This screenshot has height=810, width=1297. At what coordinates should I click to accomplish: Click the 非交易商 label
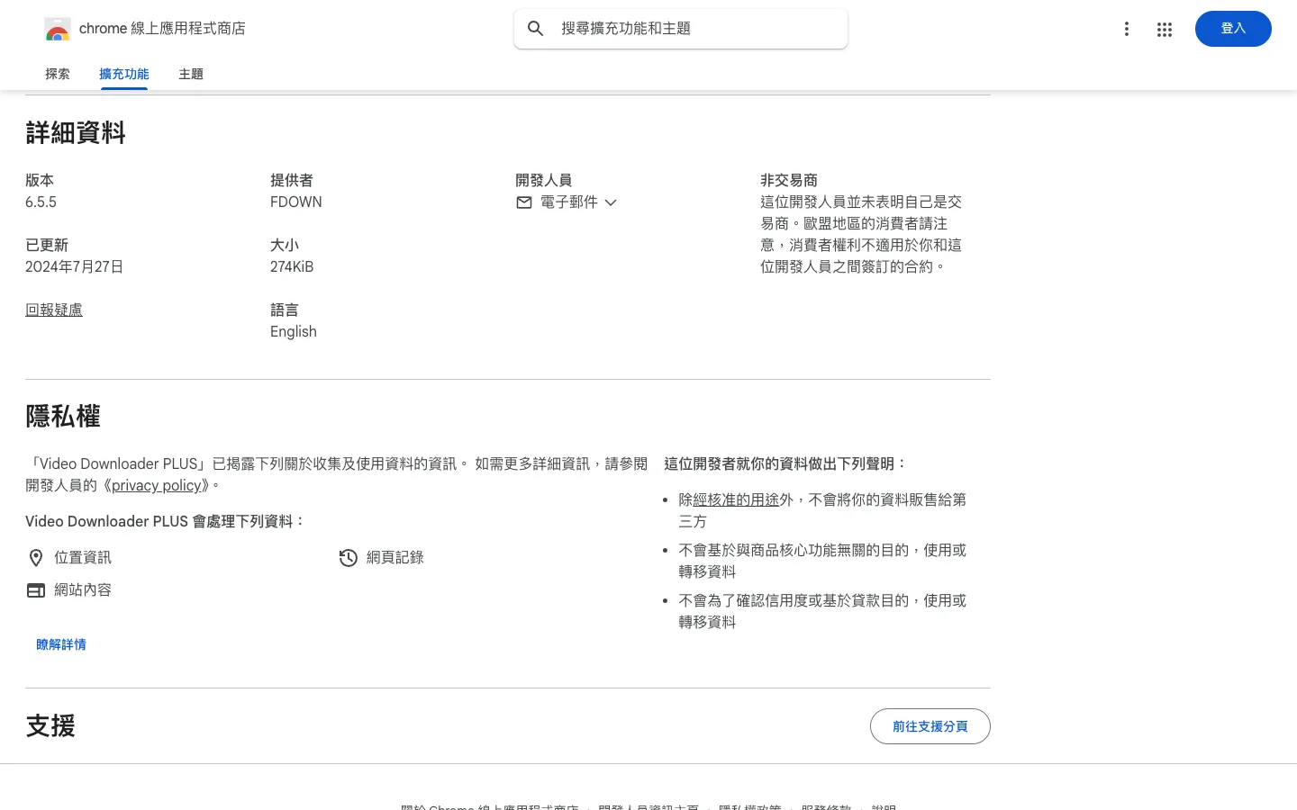(789, 181)
